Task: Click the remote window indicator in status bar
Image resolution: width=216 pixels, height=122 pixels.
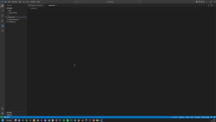Action: coord(2,117)
